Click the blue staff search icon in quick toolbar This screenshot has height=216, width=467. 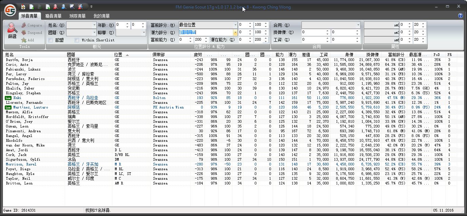[63, 6]
